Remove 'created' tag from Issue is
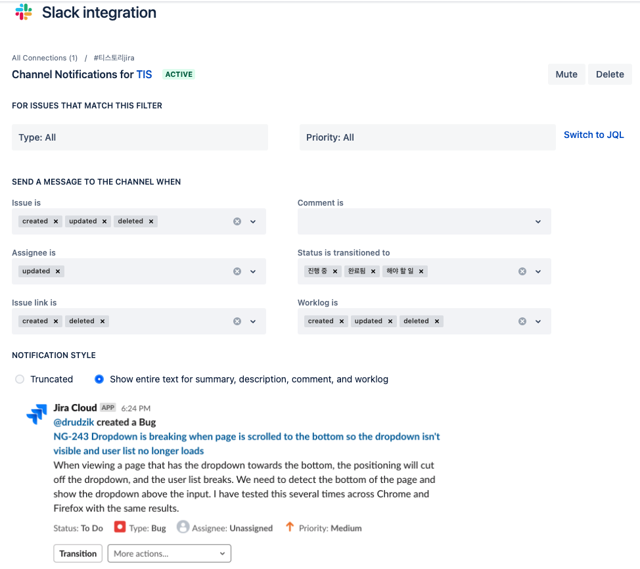 pos(56,221)
